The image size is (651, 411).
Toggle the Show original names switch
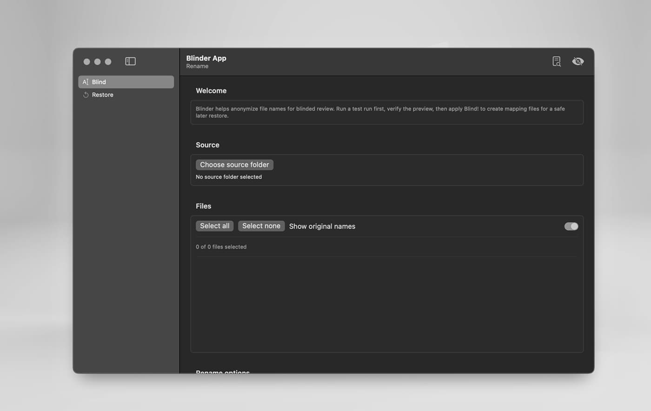(x=571, y=226)
